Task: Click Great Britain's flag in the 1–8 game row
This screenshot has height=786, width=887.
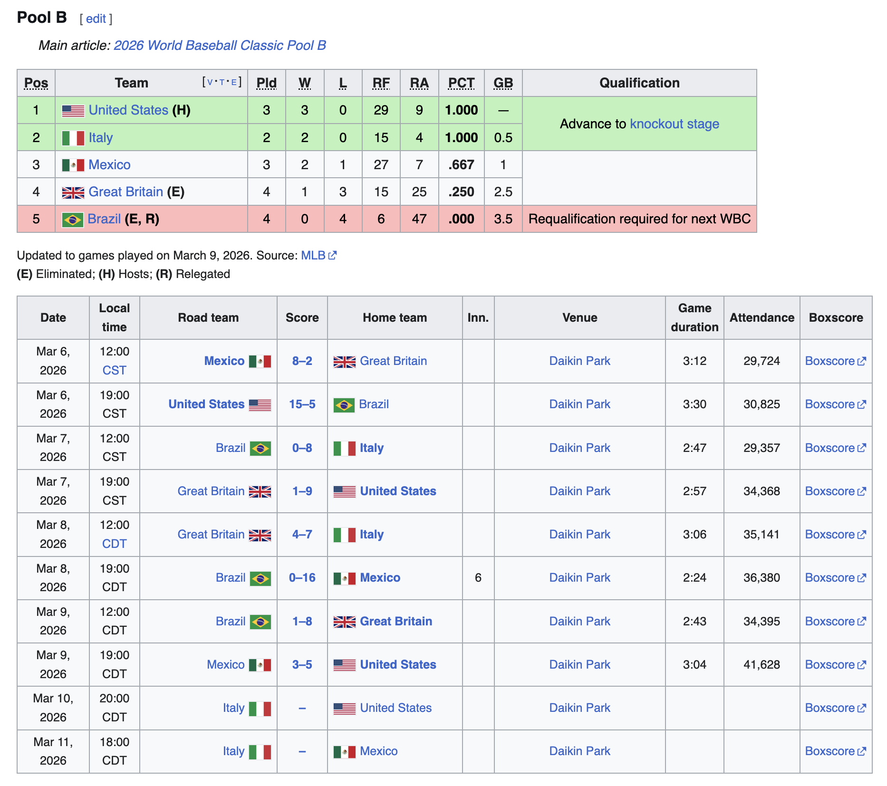Action: (345, 622)
